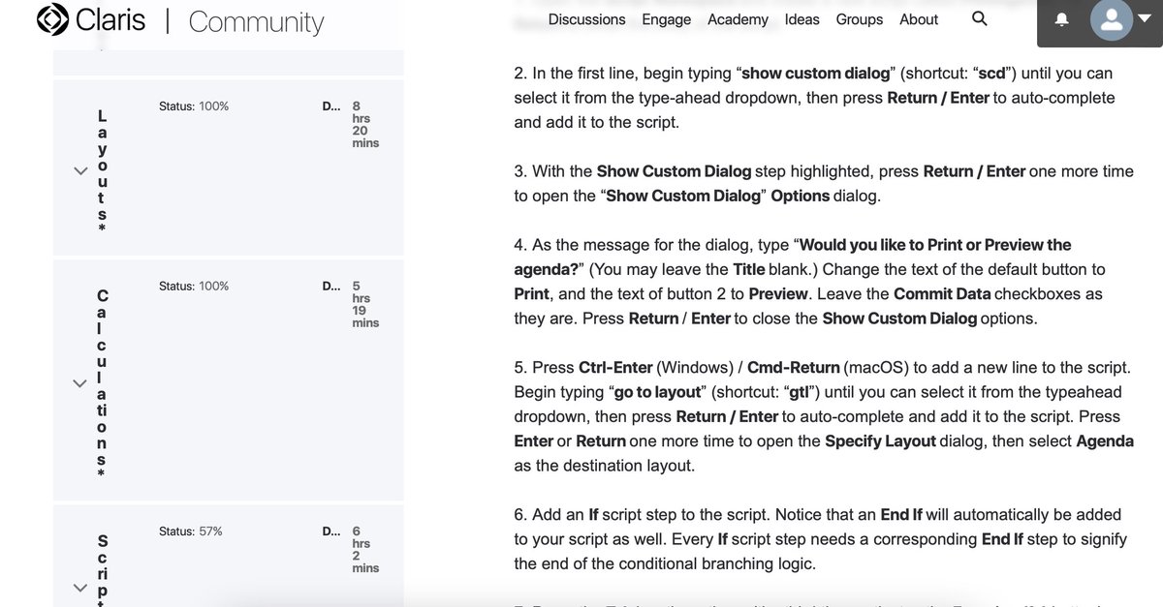Expand the profile menu arrow
This screenshot has width=1163, height=607.
tap(1145, 18)
